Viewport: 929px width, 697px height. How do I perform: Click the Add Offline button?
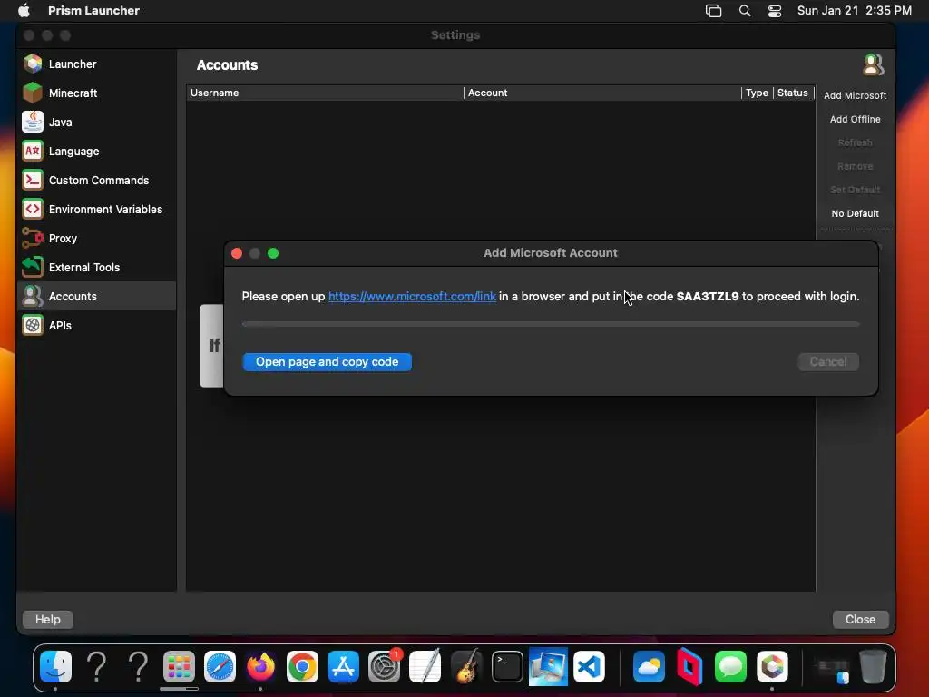(855, 119)
